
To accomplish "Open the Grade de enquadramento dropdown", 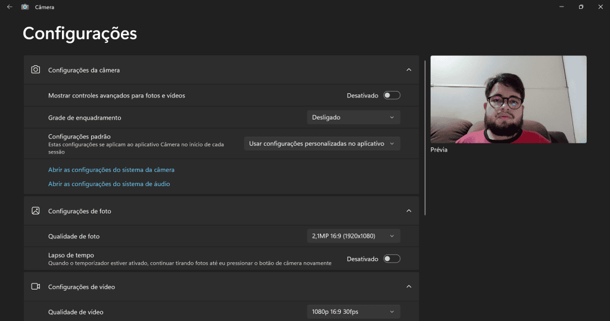I will pyautogui.click(x=353, y=117).
